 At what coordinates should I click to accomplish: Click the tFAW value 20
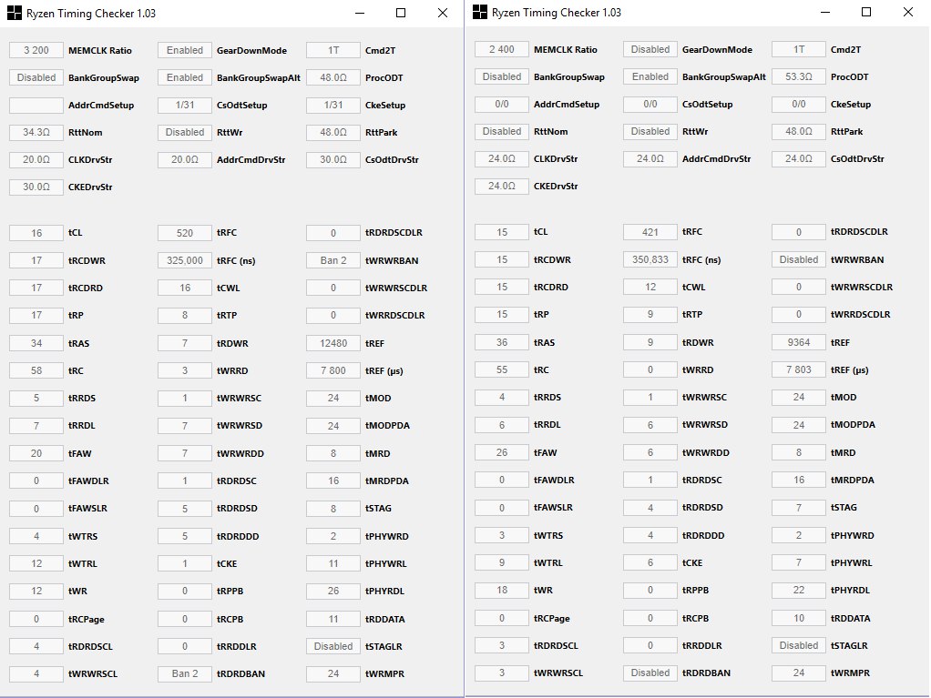click(36, 454)
